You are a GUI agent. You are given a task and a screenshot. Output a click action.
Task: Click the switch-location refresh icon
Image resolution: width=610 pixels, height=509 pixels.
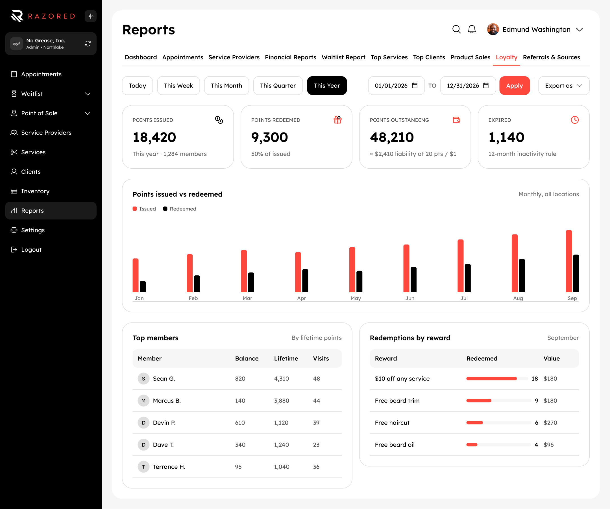[88, 43]
